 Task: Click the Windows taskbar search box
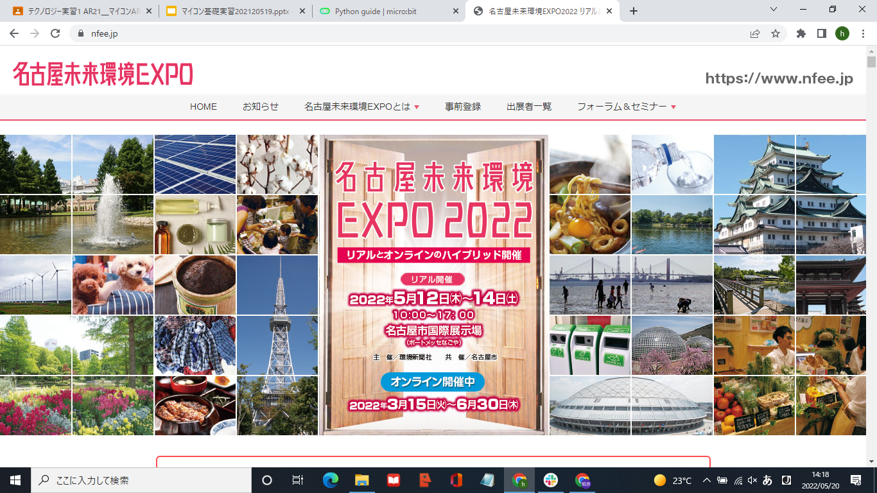(141, 480)
